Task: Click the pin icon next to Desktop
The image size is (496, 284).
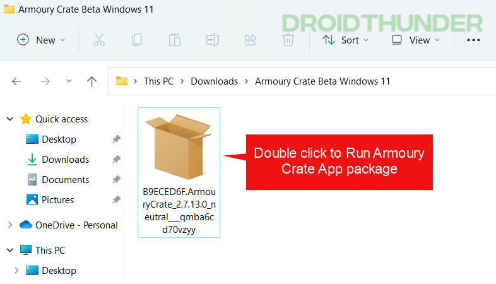Action: [116, 139]
